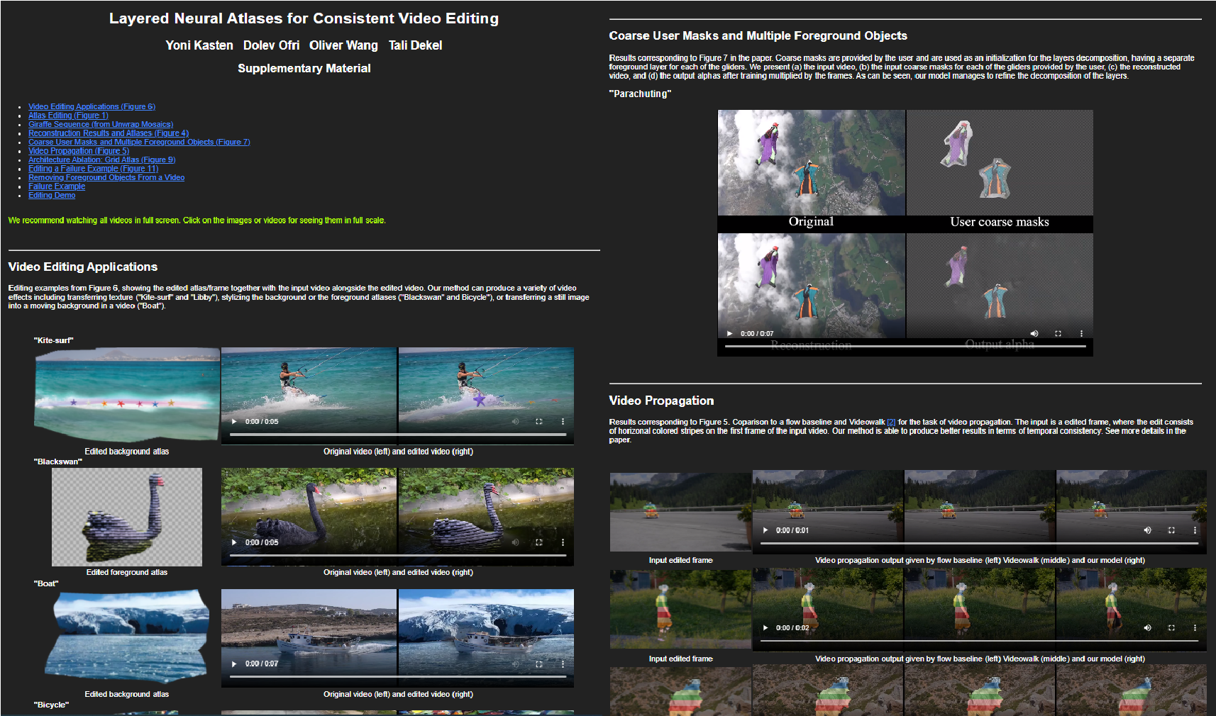Play the Parachuting video
Image resolution: width=1216 pixels, height=716 pixels.
(729, 333)
